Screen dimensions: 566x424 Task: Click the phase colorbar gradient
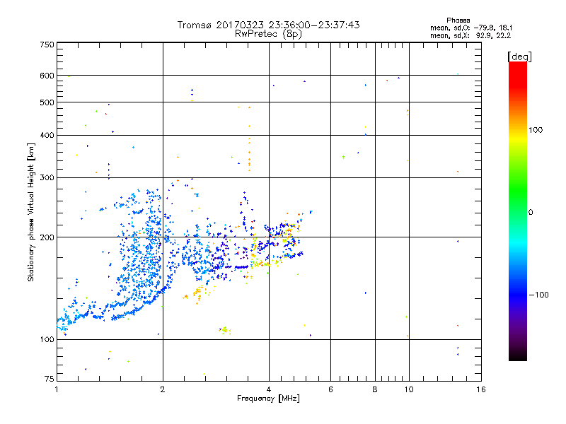[518, 211]
